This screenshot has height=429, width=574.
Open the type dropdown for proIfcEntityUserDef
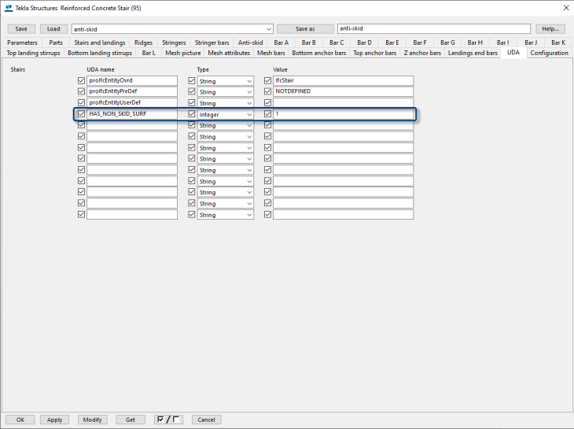[249, 103]
